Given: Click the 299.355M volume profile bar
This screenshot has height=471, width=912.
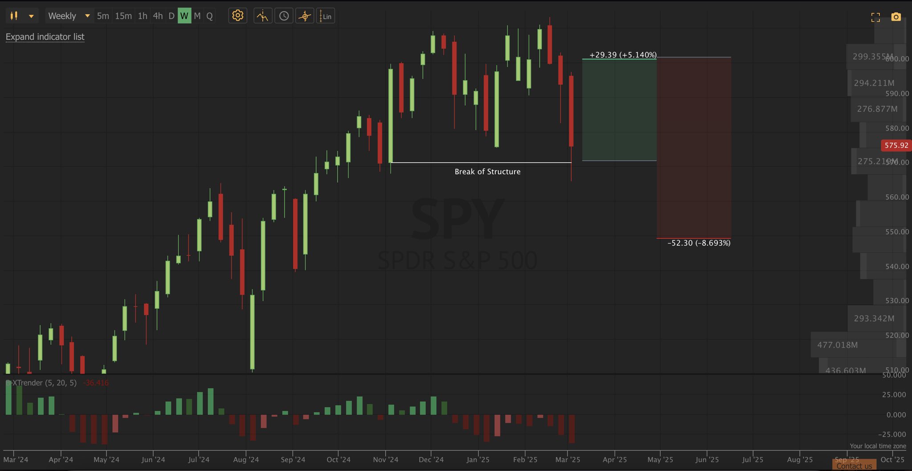Looking at the screenshot, I should click(876, 57).
